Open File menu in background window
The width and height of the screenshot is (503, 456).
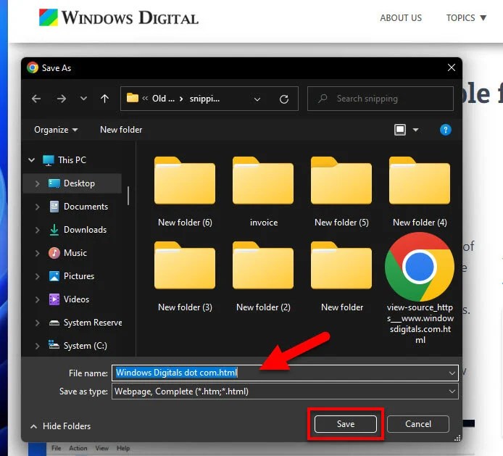coord(56,448)
